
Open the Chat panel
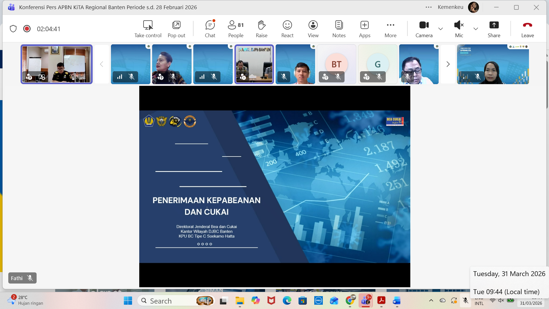[210, 29]
